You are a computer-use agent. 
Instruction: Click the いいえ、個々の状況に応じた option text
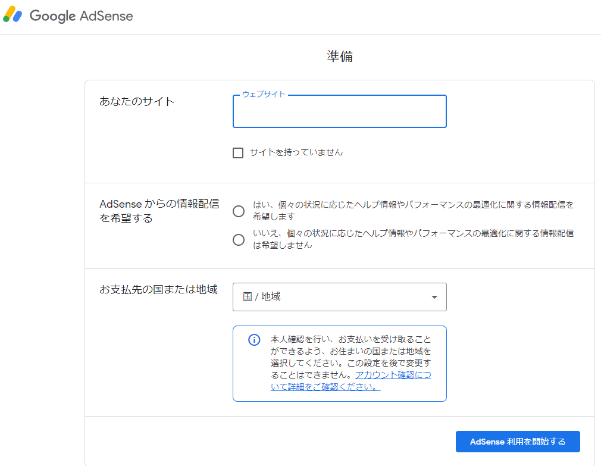point(413,239)
